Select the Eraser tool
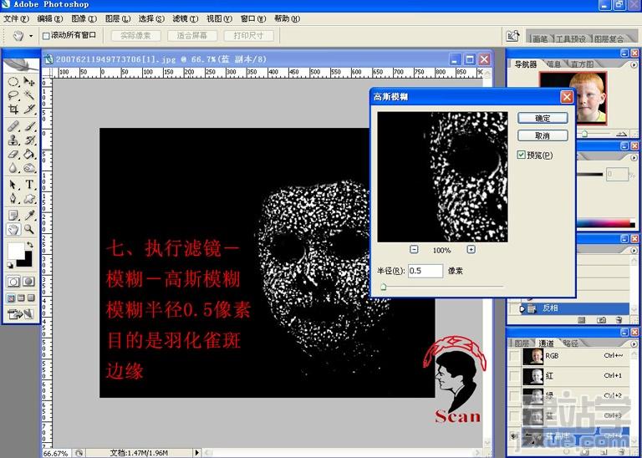642x458 pixels. pos(13,155)
